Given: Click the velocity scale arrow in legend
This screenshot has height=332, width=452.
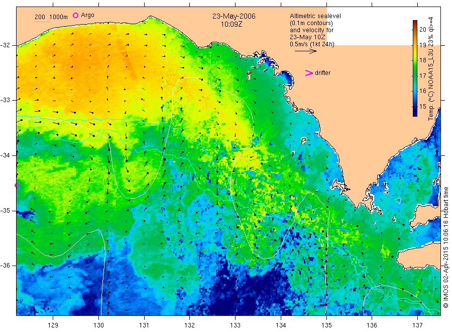Looking at the screenshot, I should 305,51.
